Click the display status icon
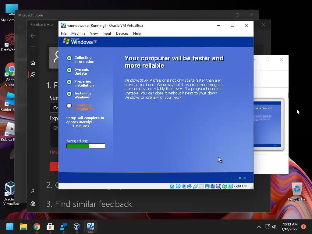Screen dimensions: 312x234 tap(207, 186)
